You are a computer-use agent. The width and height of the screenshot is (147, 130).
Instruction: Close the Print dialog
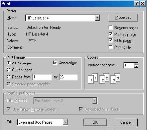click(x=143, y=4)
